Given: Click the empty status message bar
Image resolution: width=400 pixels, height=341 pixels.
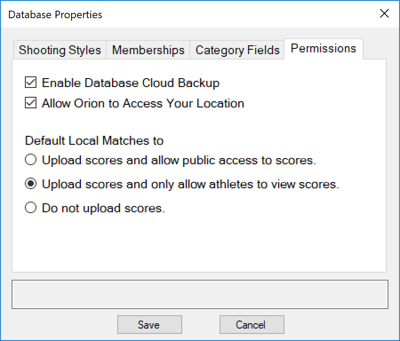Looking at the screenshot, I should (x=200, y=294).
